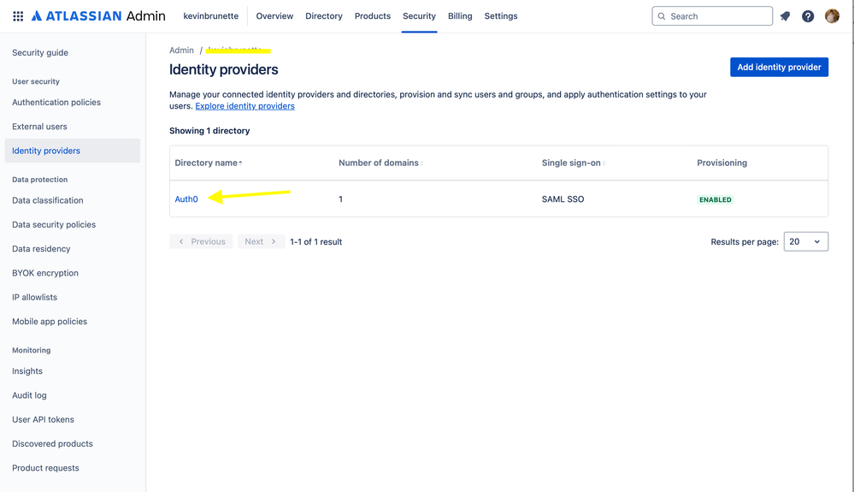Click the 'Showing 1 directory' text
The image size is (854, 492).
(209, 131)
